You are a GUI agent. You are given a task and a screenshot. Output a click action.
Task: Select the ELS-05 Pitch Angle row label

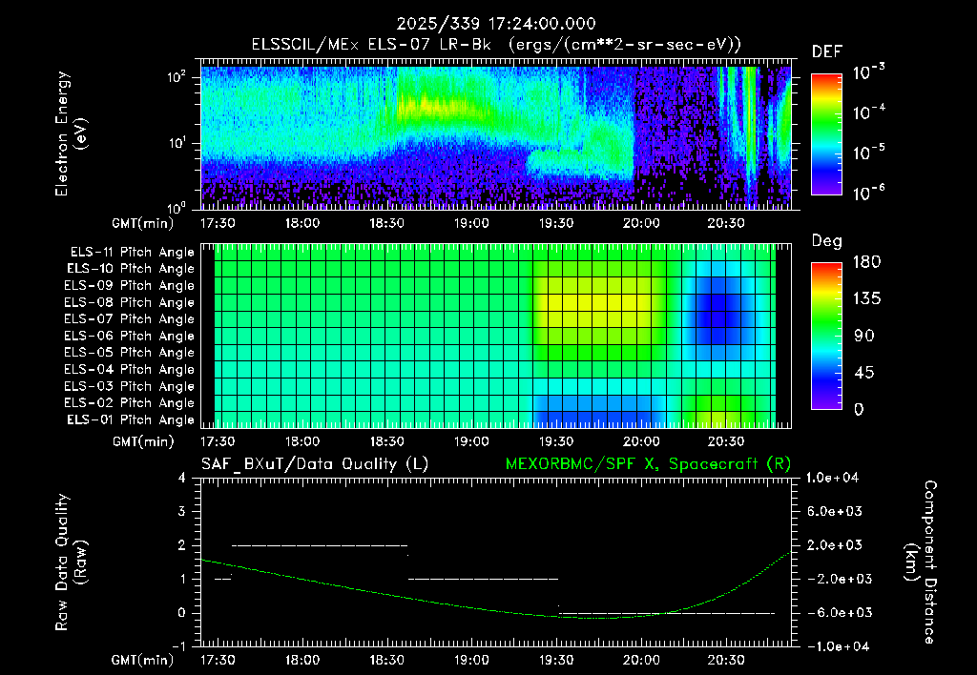click(129, 353)
